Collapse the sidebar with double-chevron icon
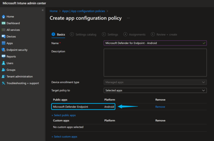The image size is (214, 141). tap(43, 10)
